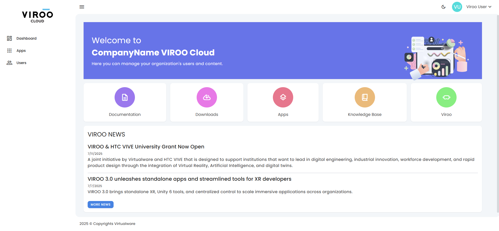The image size is (499, 231).
Task: Click the cloud download icon for Downloads
Action: [x=207, y=97]
